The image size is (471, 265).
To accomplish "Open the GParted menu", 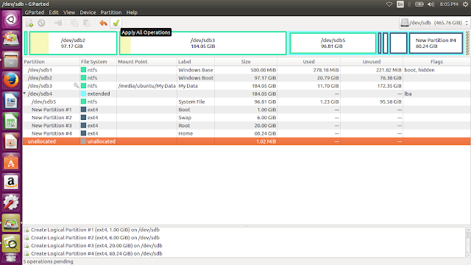I will (35, 13).
